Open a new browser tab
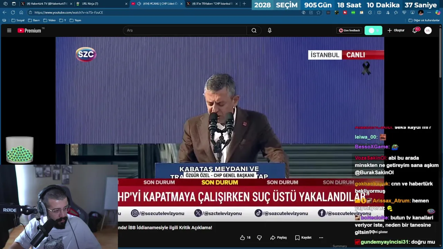 pos(244,4)
